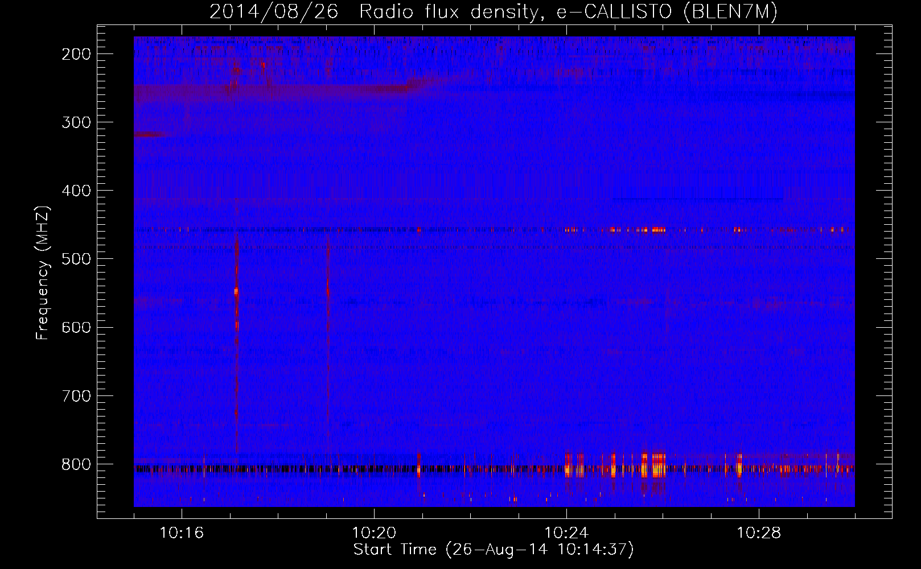The width and height of the screenshot is (921, 569).
Task: Select the 500 frequency tick label
Action: pyautogui.click(x=76, y=259)
